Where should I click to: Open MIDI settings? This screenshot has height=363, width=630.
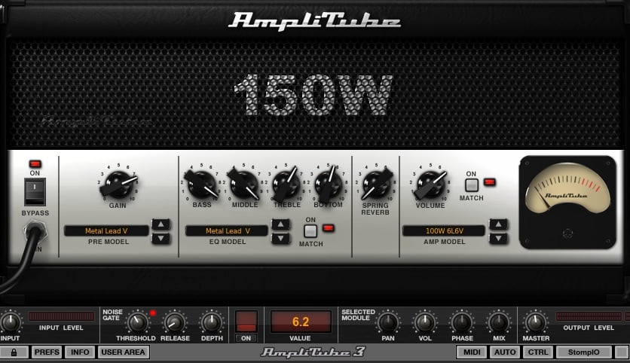pos(472,352)
